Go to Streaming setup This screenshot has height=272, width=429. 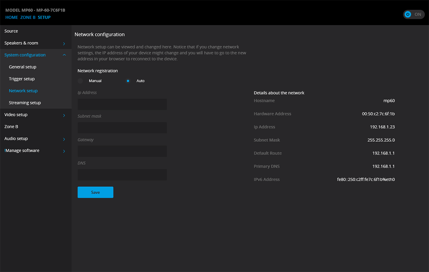pyautogui.click(x=36, y=103)
